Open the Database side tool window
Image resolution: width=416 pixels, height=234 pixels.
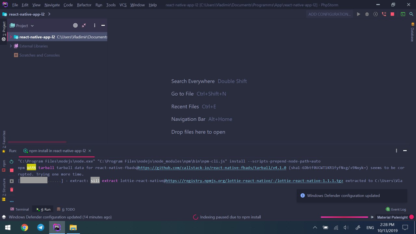click(x=412, y=32)
